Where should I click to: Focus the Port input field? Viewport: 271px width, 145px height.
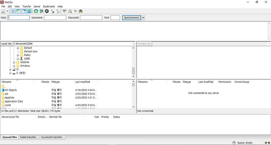coord(115,18)
